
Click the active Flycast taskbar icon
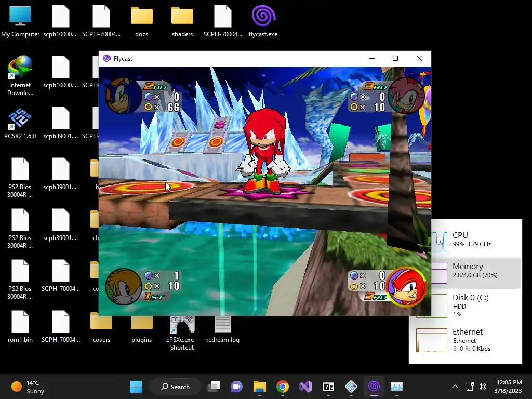(374, 387)
